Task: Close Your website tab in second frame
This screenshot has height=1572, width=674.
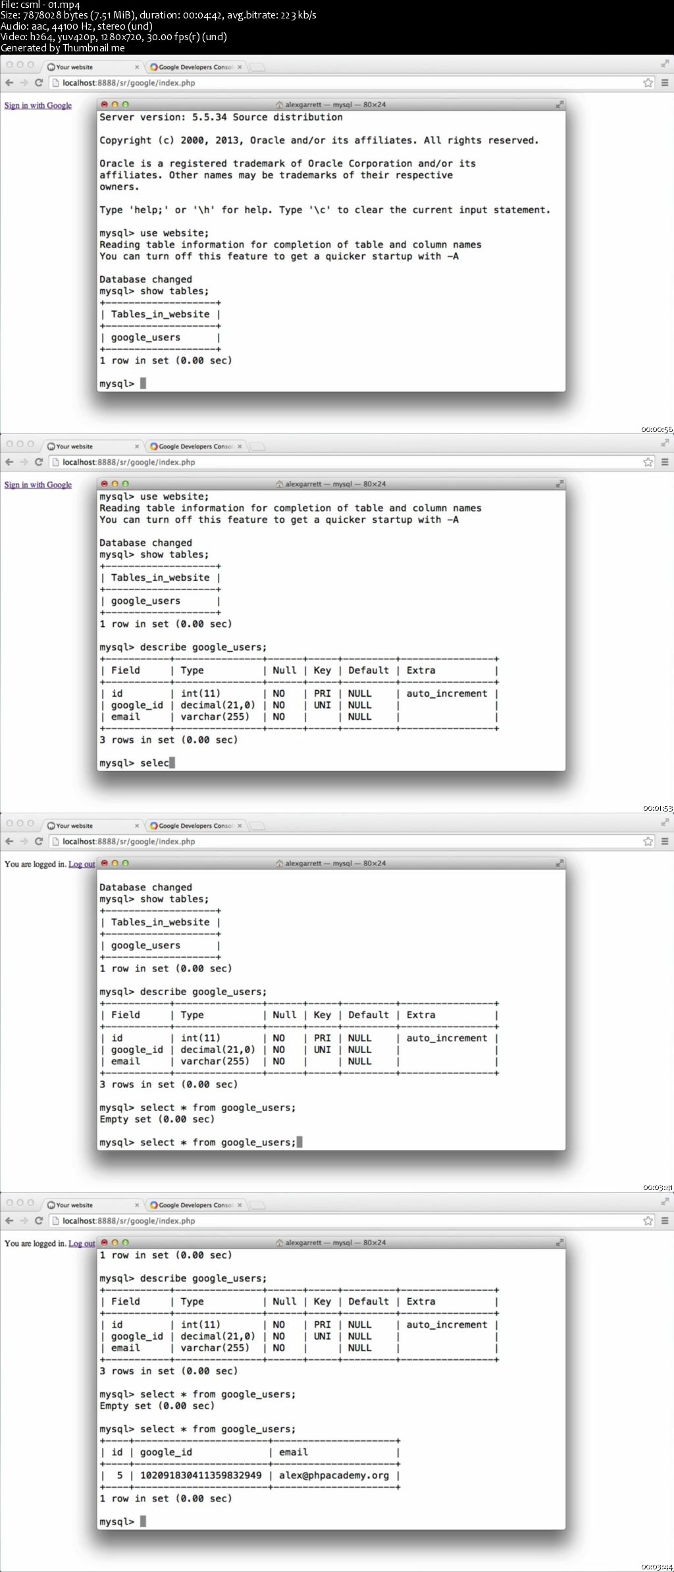Action: pos(137,447)
